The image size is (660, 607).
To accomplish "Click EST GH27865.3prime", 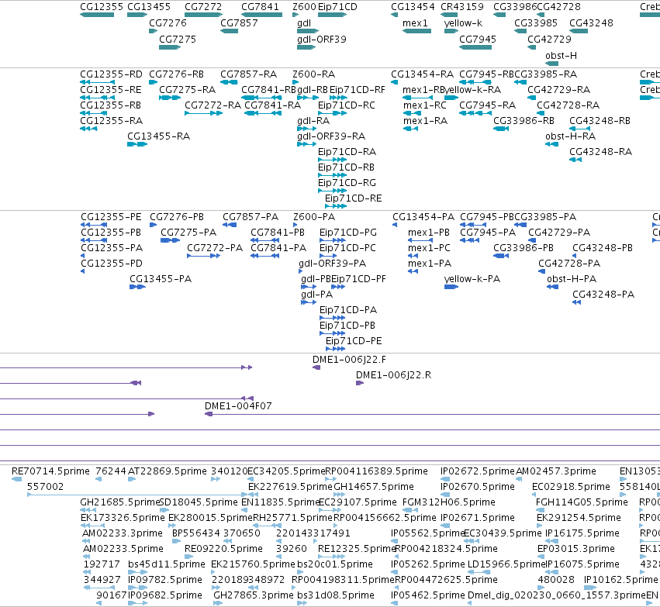I will coord(254,595).
